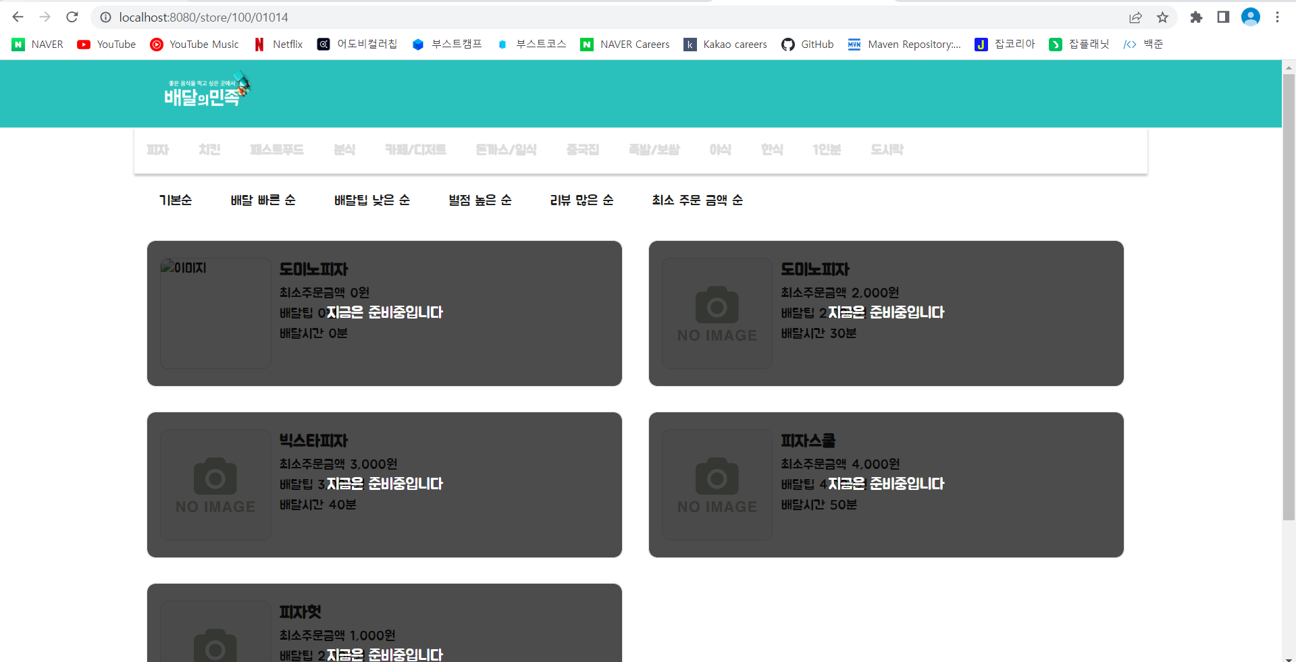This screenshot has width=1296, height=662.
Task: Open the Chrome profile avatar
Action: click(1251, 17)
